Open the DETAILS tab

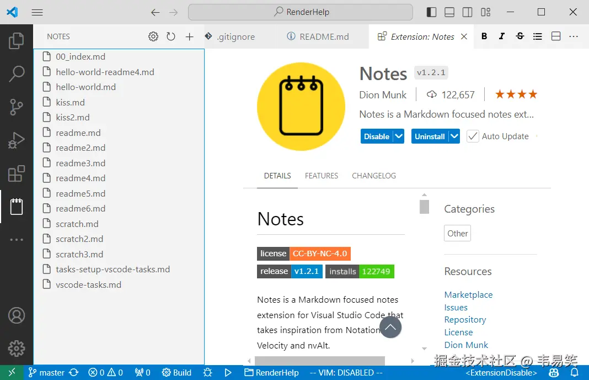point(277,176)
